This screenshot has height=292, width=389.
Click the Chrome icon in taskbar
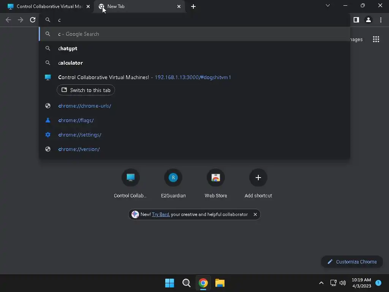click(x=203, y=283)
